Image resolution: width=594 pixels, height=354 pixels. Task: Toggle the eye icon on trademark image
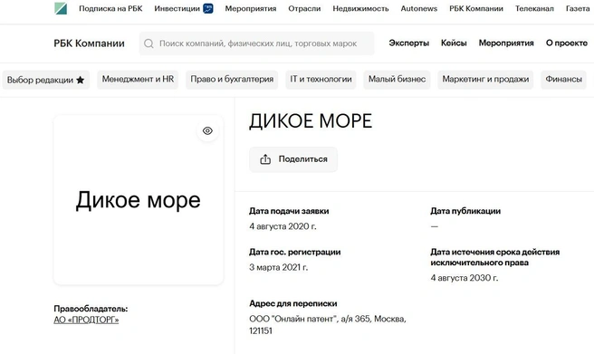tap(207, 131)
